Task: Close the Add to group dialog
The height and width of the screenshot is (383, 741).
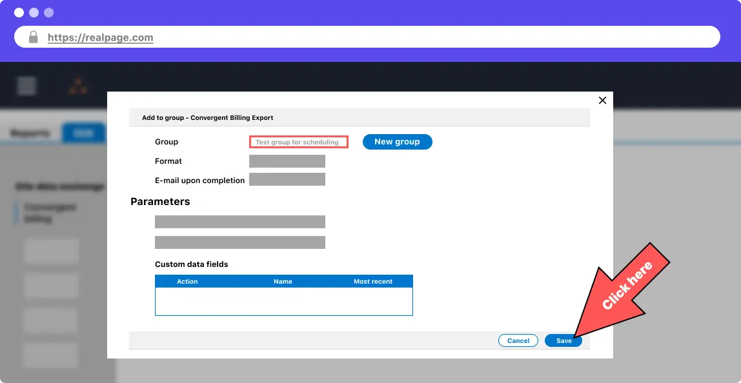Action: click(x=602, y=101)
